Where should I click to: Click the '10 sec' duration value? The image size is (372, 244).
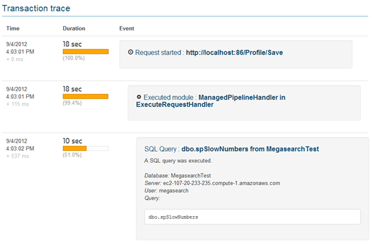[x=72, y=141]
